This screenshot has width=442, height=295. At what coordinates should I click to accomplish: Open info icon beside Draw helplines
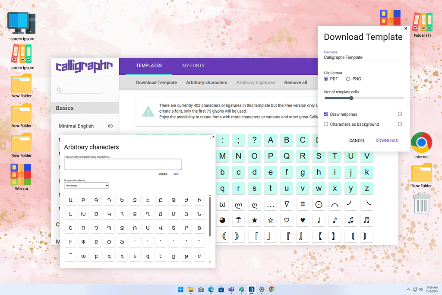[400, 114]
